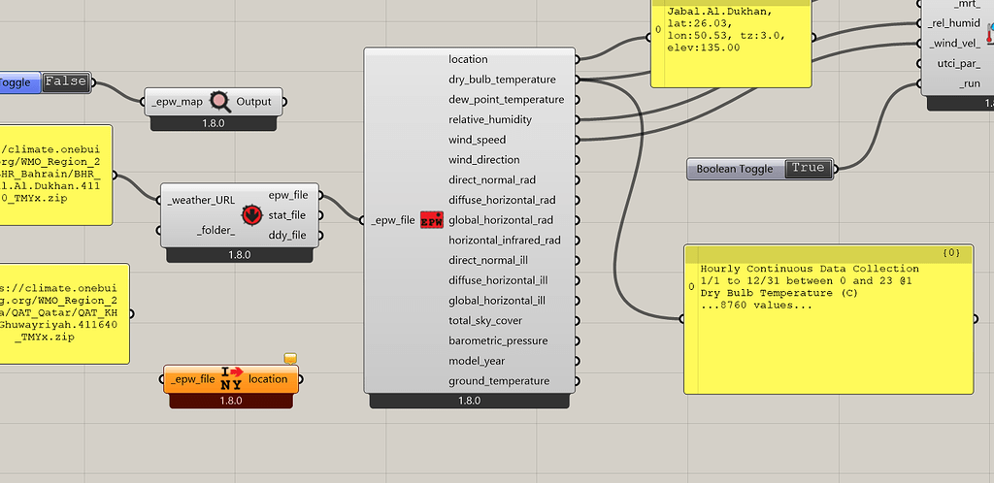
Task: Select the diffuse_horizontal_ill output
Action: click(x=498, y=280)
